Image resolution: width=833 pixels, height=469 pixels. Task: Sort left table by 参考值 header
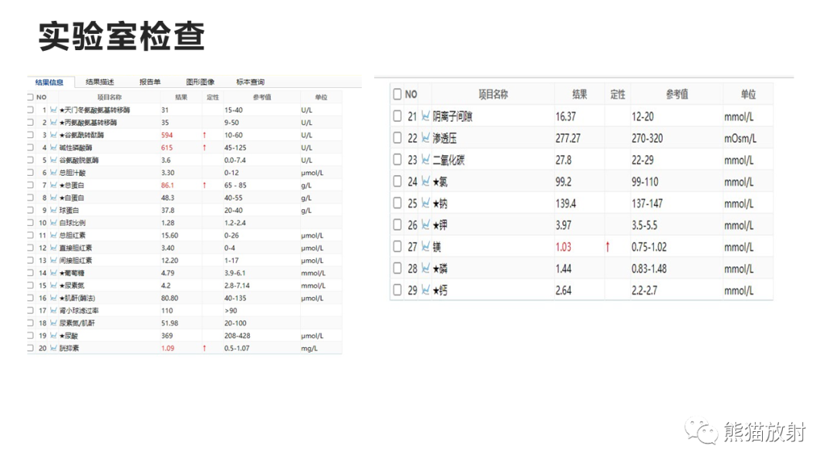point(262,97)
